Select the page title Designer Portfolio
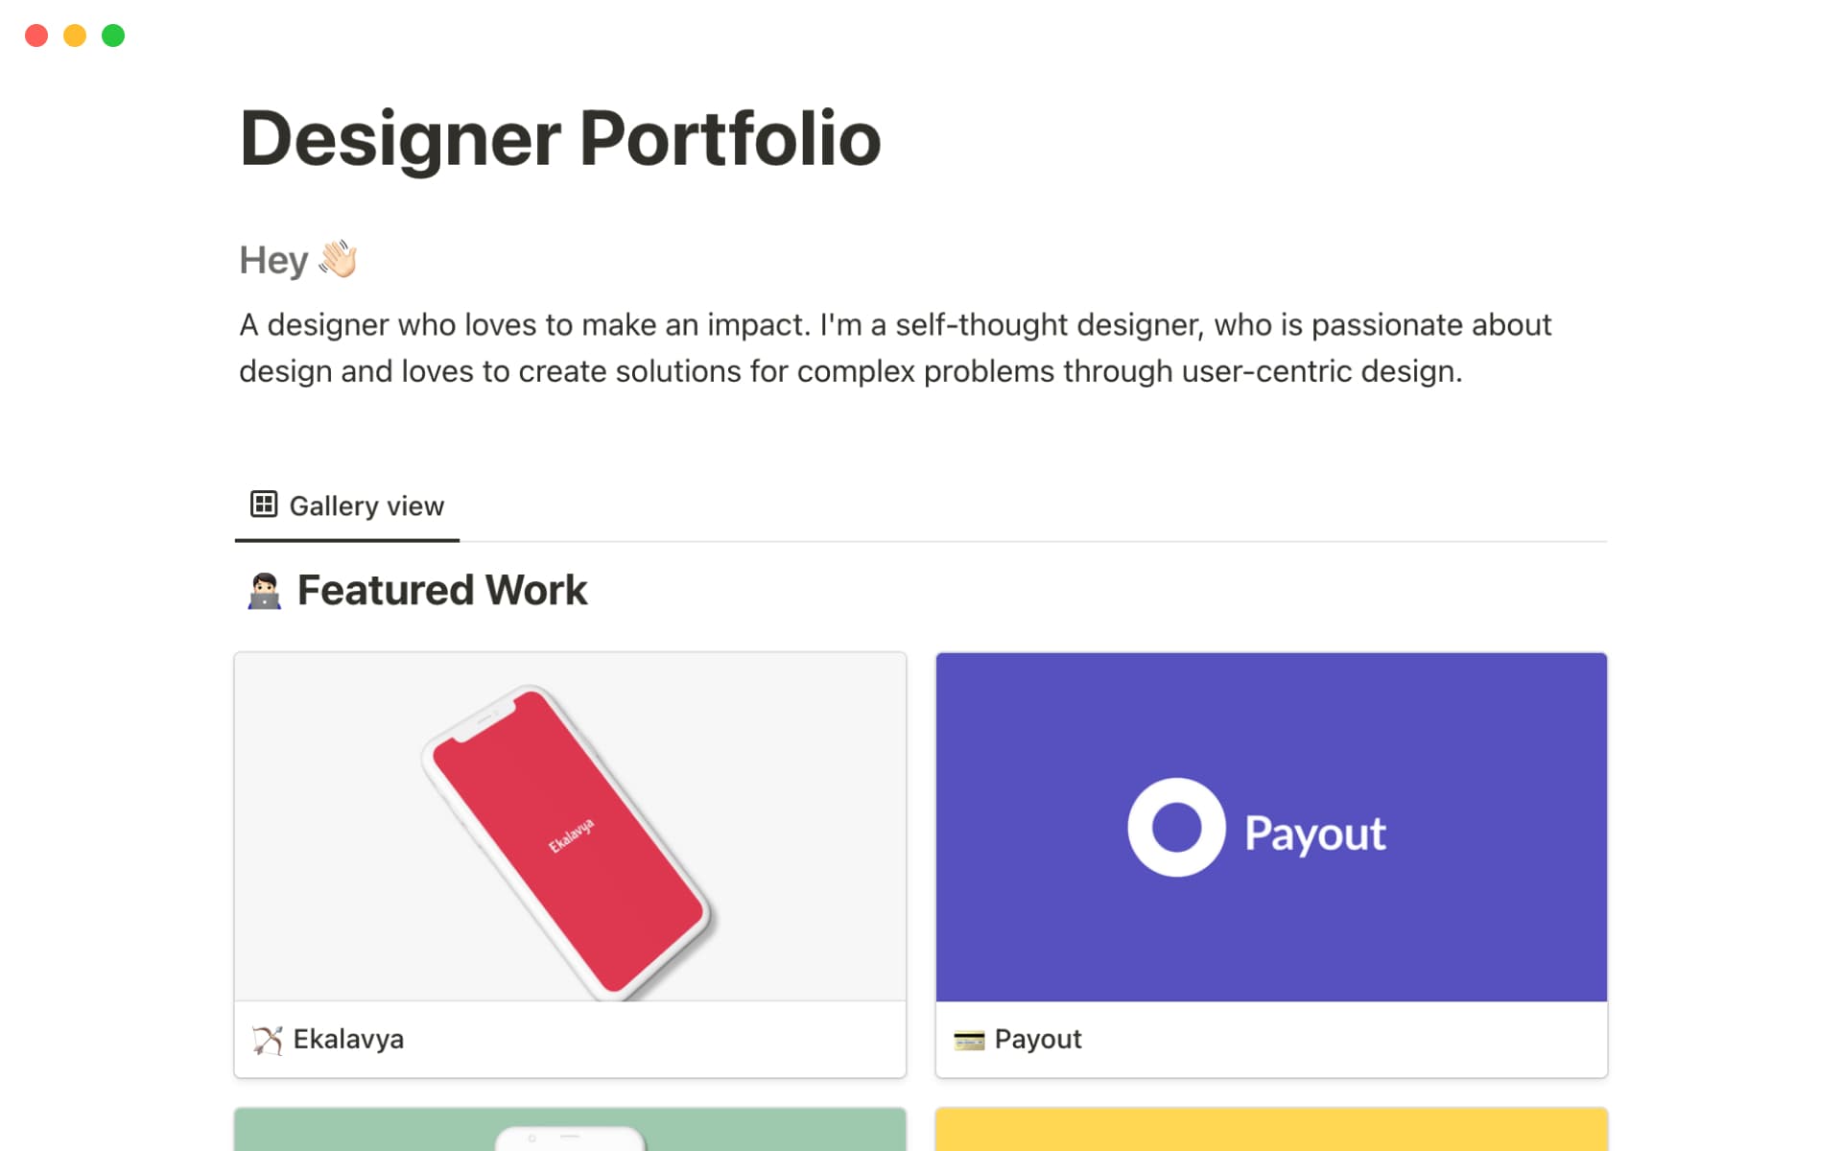The width and height of the screenshot is (1842, 1151). tap(560, 137)
